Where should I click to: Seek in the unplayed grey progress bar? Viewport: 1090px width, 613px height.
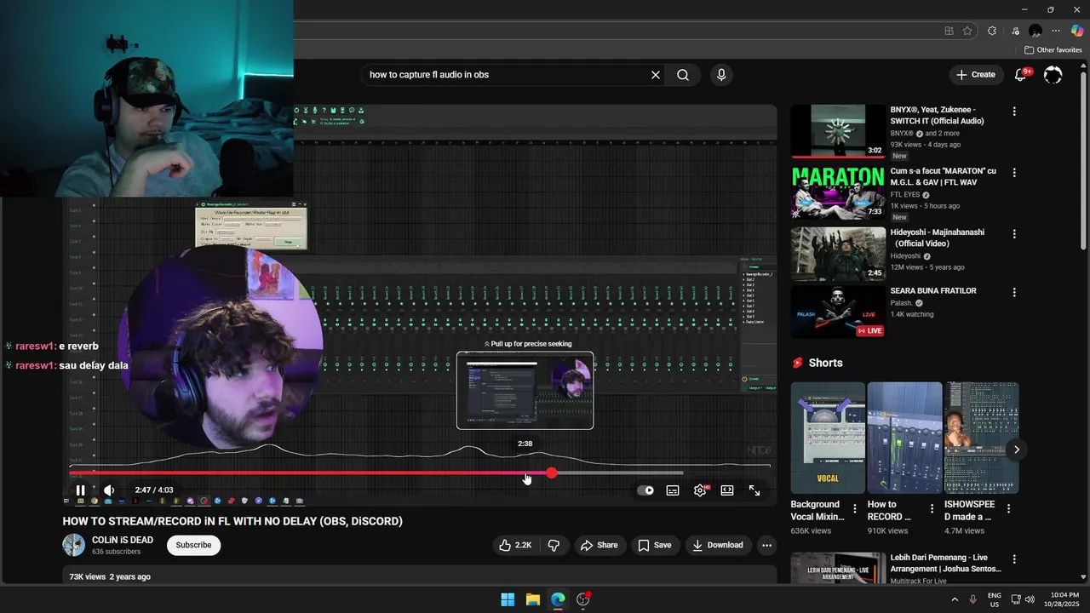(x=617, y=473)
